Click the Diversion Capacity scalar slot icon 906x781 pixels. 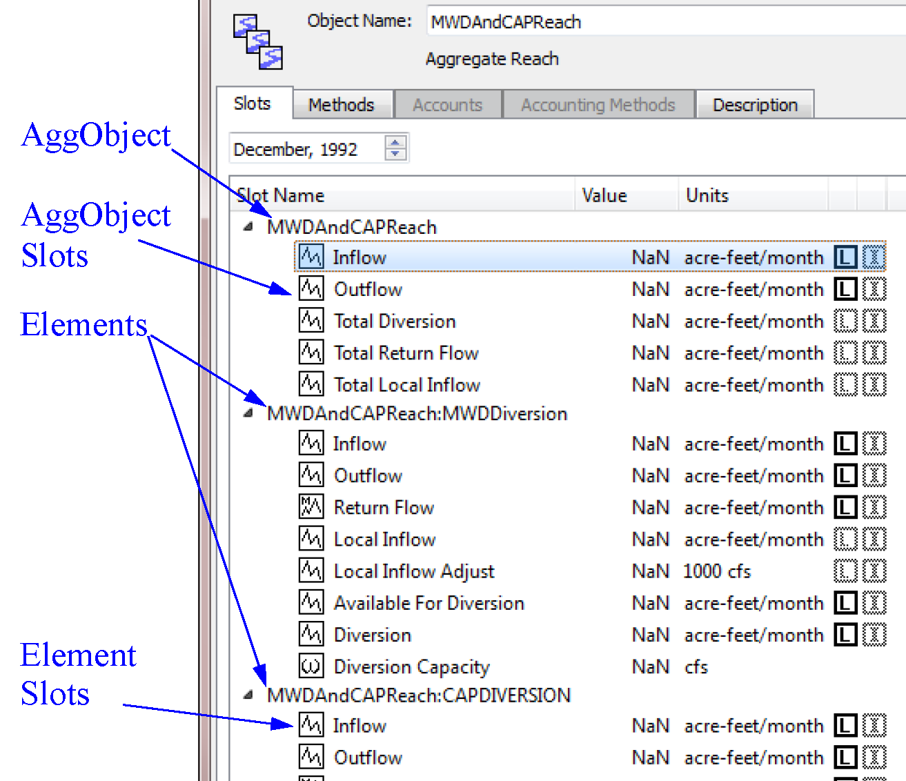311,666
